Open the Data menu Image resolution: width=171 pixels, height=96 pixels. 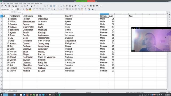click(x=29, y=3)
